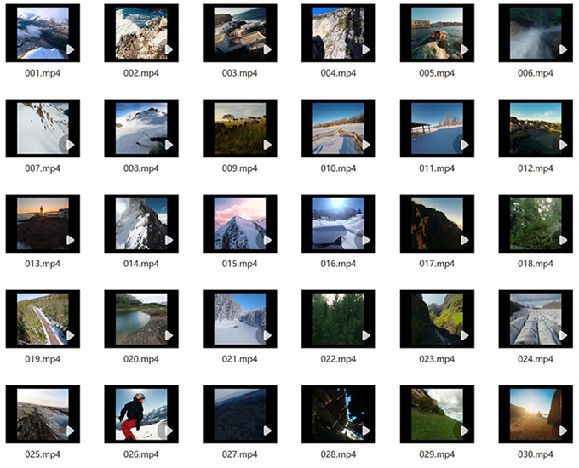Click the 004.mp4 file name label
Viewport: 579px width, 468px height.
click(339, 73)
